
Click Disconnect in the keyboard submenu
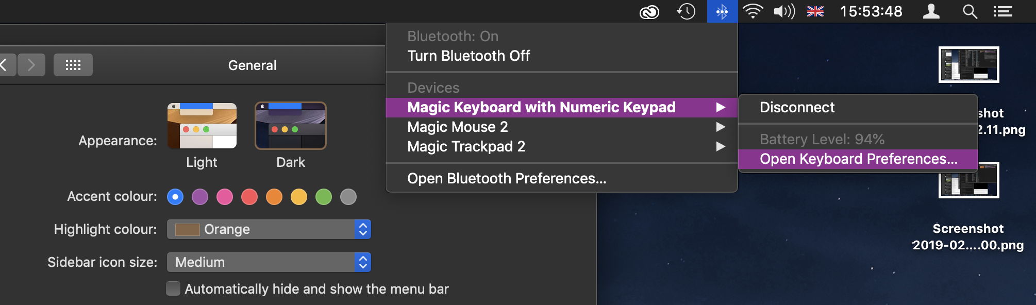(797, 107)
